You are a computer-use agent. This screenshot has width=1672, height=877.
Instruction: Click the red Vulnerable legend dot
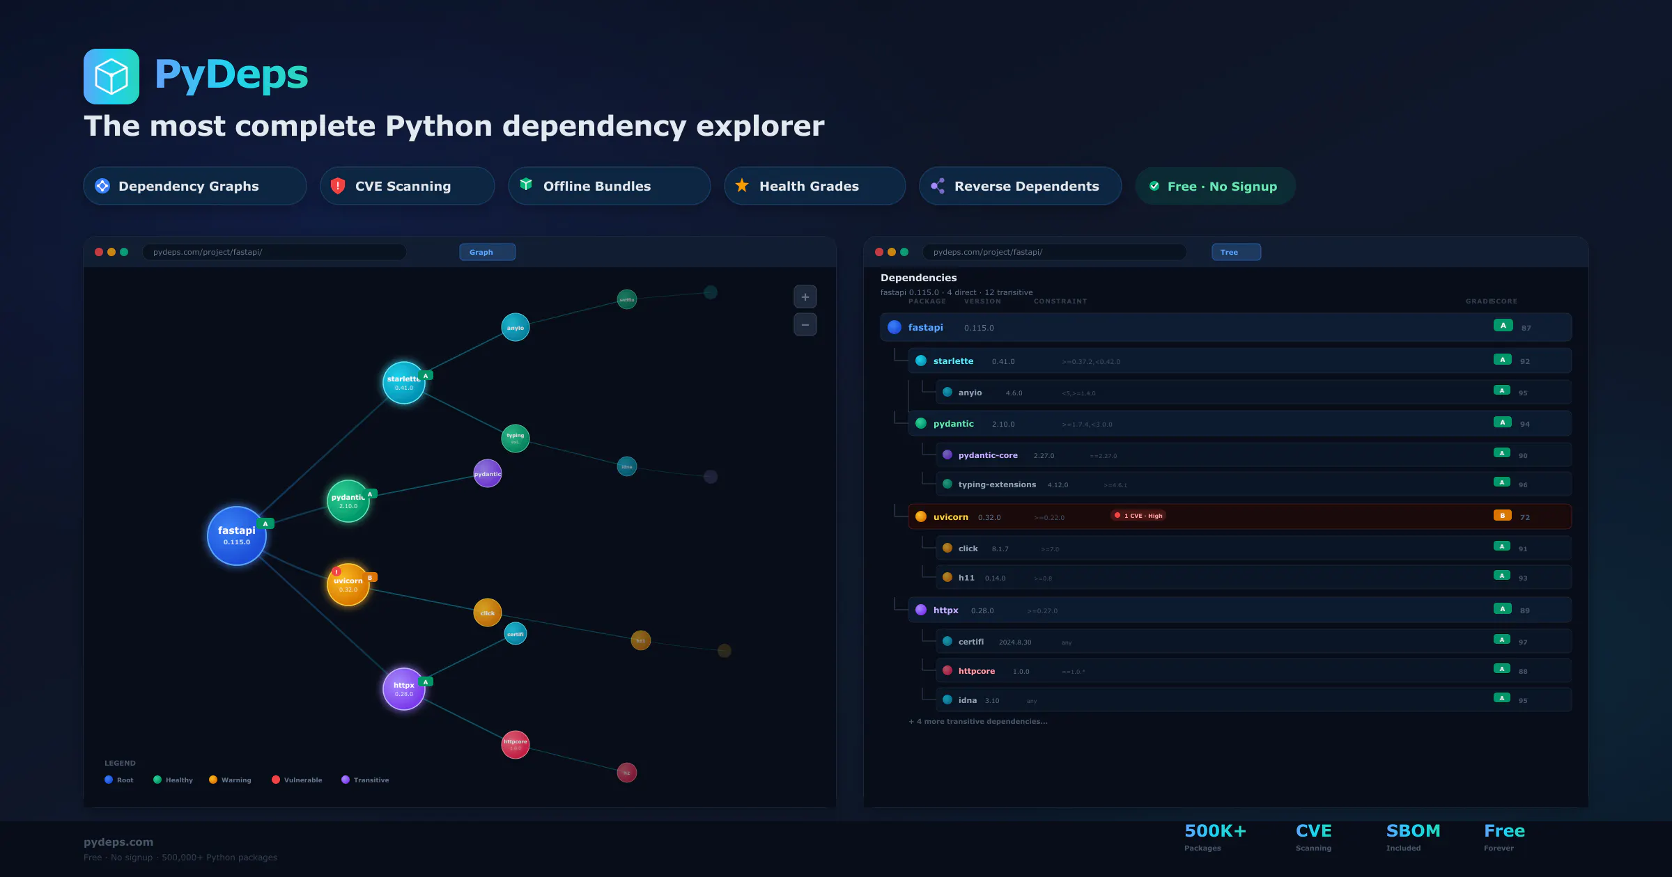[276, 780]
